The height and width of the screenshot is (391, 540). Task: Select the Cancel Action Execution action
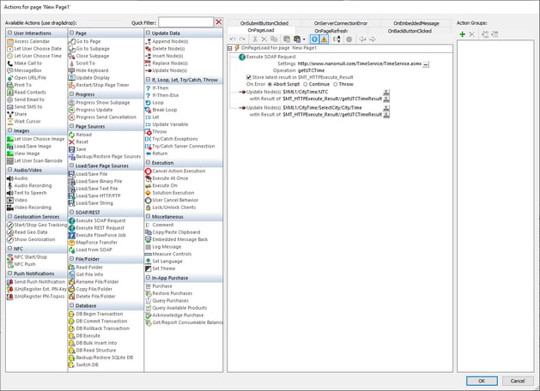pyautogui.click(x=175, y=171)
